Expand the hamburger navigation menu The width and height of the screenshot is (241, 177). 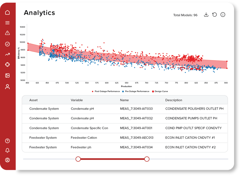pos(8,23)
